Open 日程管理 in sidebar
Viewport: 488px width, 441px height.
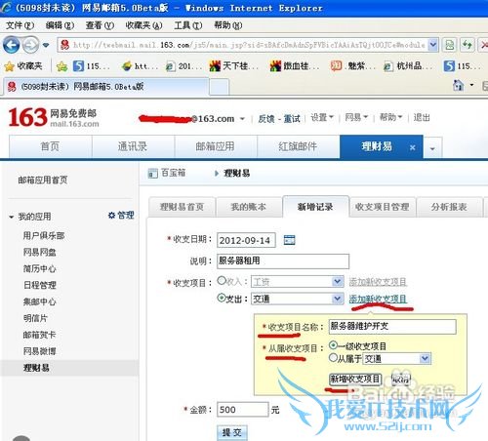tap(40, 285)
